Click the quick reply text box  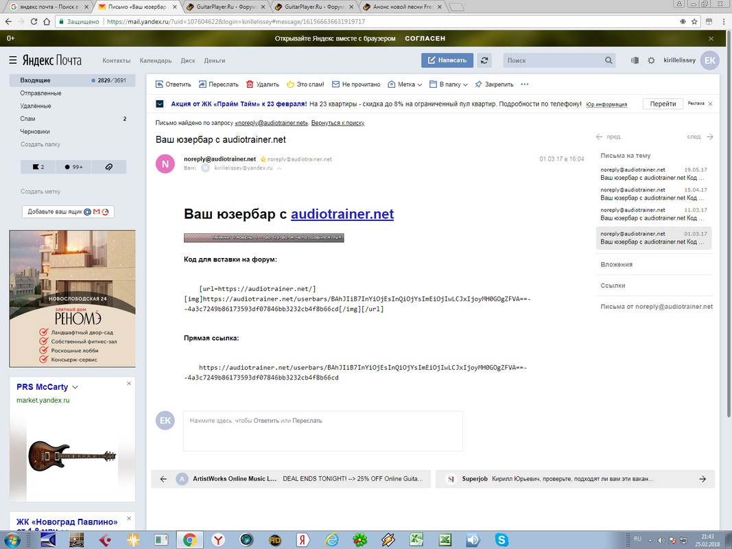[322, 431]
